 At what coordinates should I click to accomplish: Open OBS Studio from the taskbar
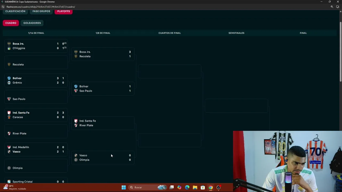point(219,187)
